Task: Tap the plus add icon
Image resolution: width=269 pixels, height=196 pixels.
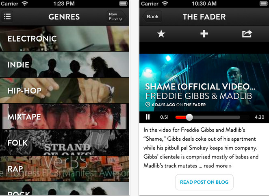Action: click(x=204, y=34)
